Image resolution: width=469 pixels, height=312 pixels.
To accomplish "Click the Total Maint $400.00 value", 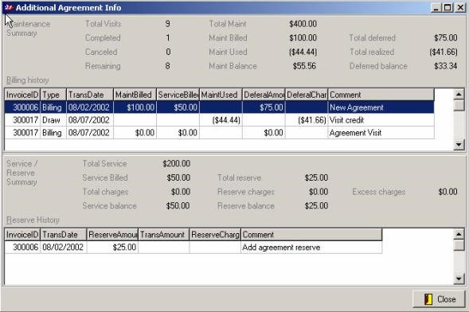I will point(303,24).
